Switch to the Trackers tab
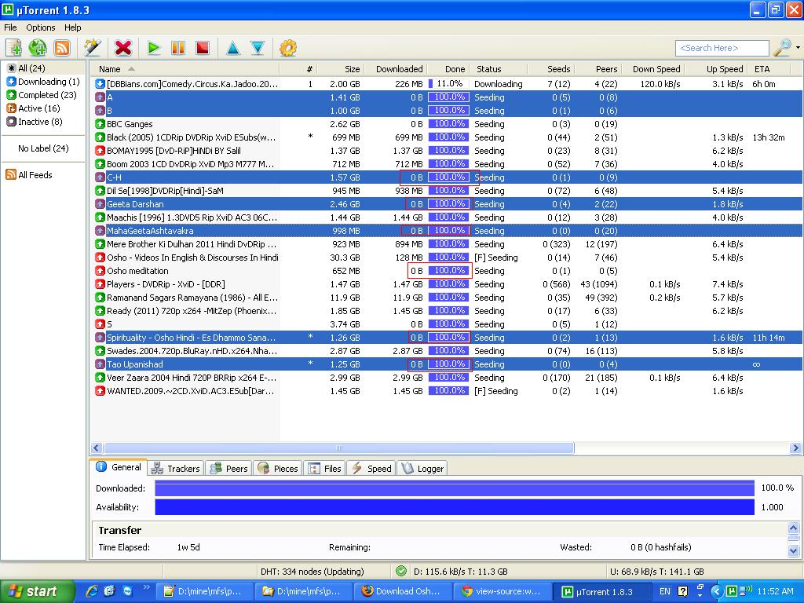804x603 pixels. 176,468
